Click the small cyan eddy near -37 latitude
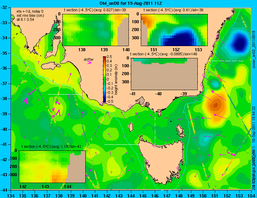The image size is (257, 198). pos(216,84)
